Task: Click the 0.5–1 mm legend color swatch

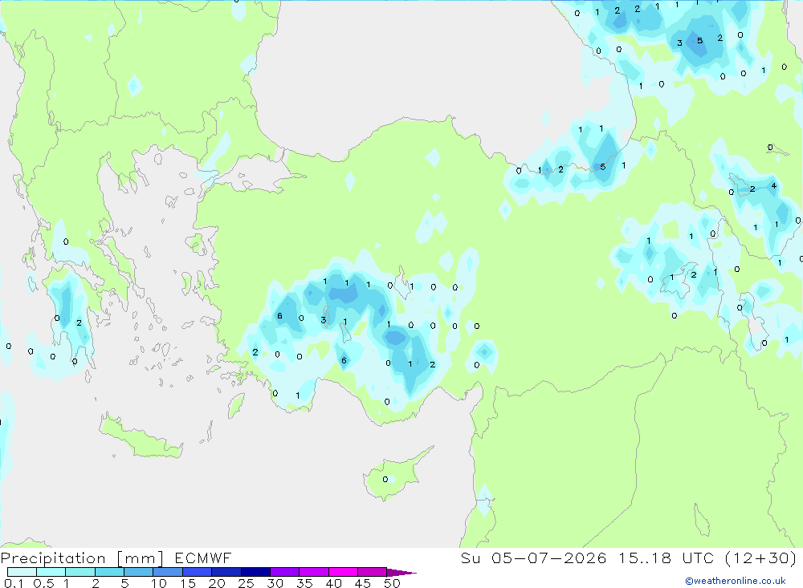Action: pyautogui.click(x=51, y=572)
